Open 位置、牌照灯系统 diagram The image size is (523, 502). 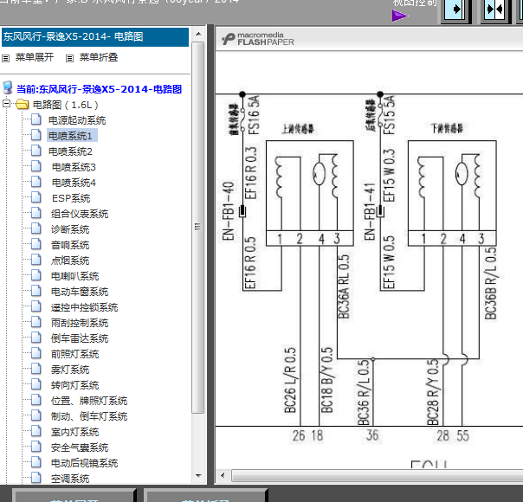tap(89, 401)
